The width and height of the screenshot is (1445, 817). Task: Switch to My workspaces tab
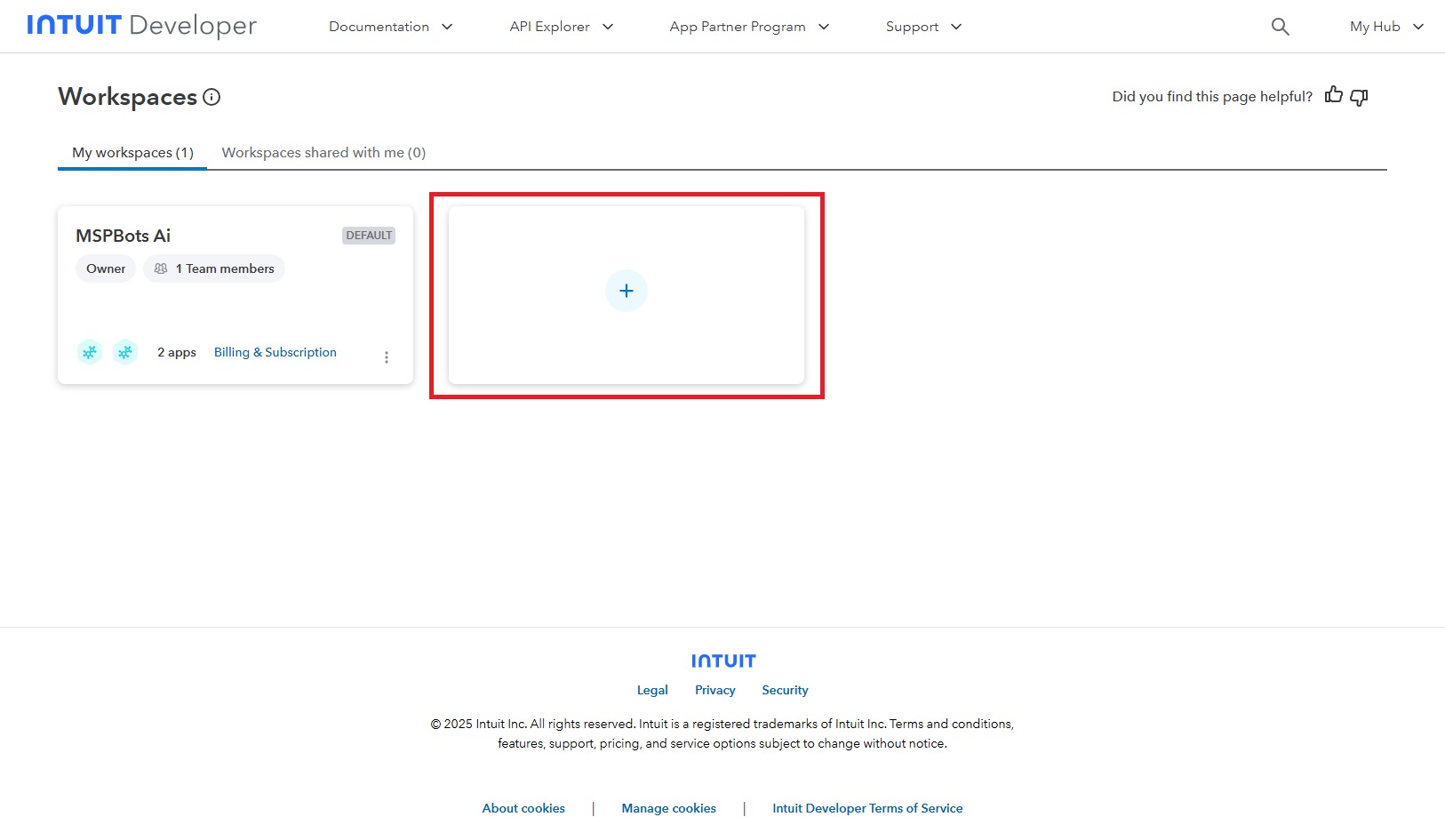[132, 153]
